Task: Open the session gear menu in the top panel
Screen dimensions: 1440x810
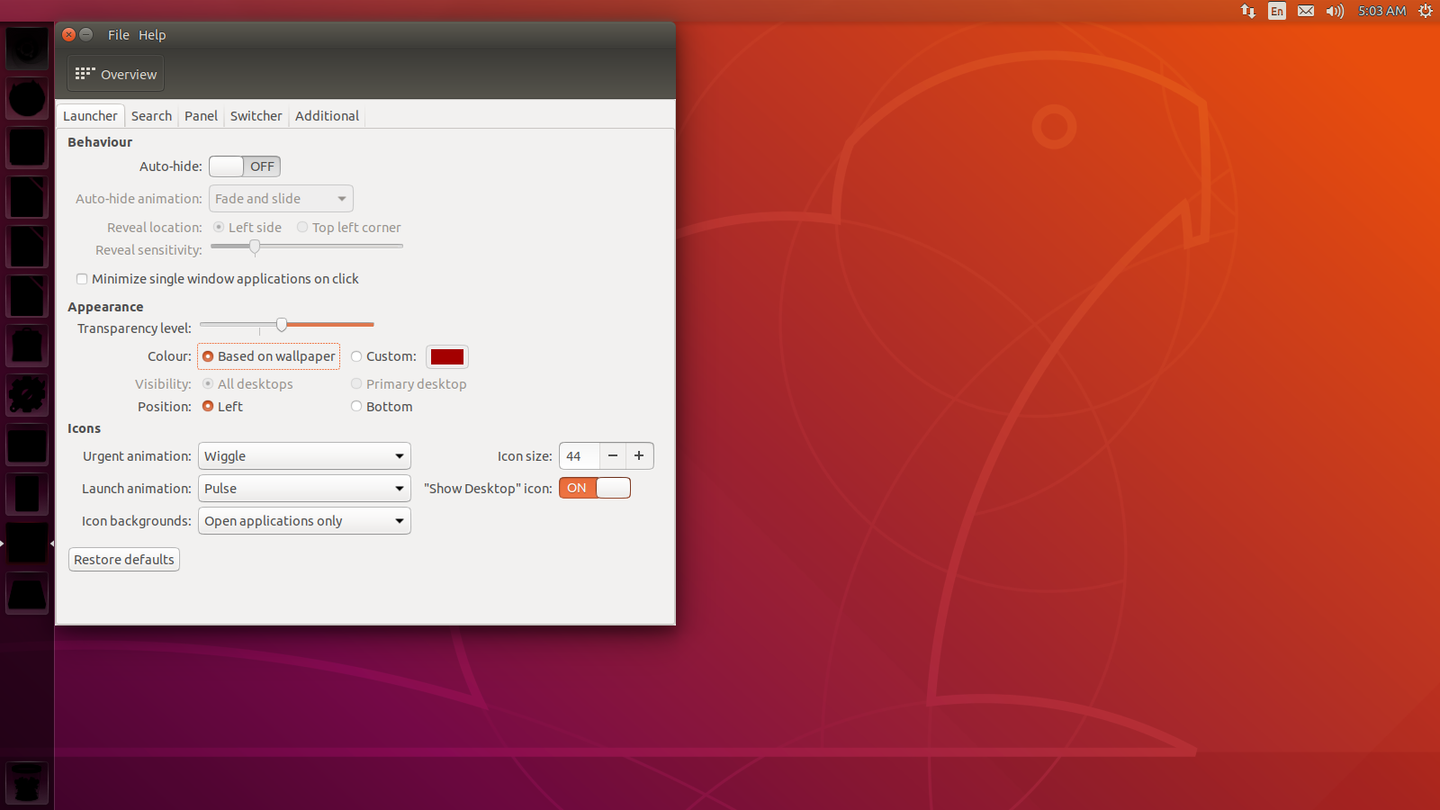Action: tap(1426, 11)
